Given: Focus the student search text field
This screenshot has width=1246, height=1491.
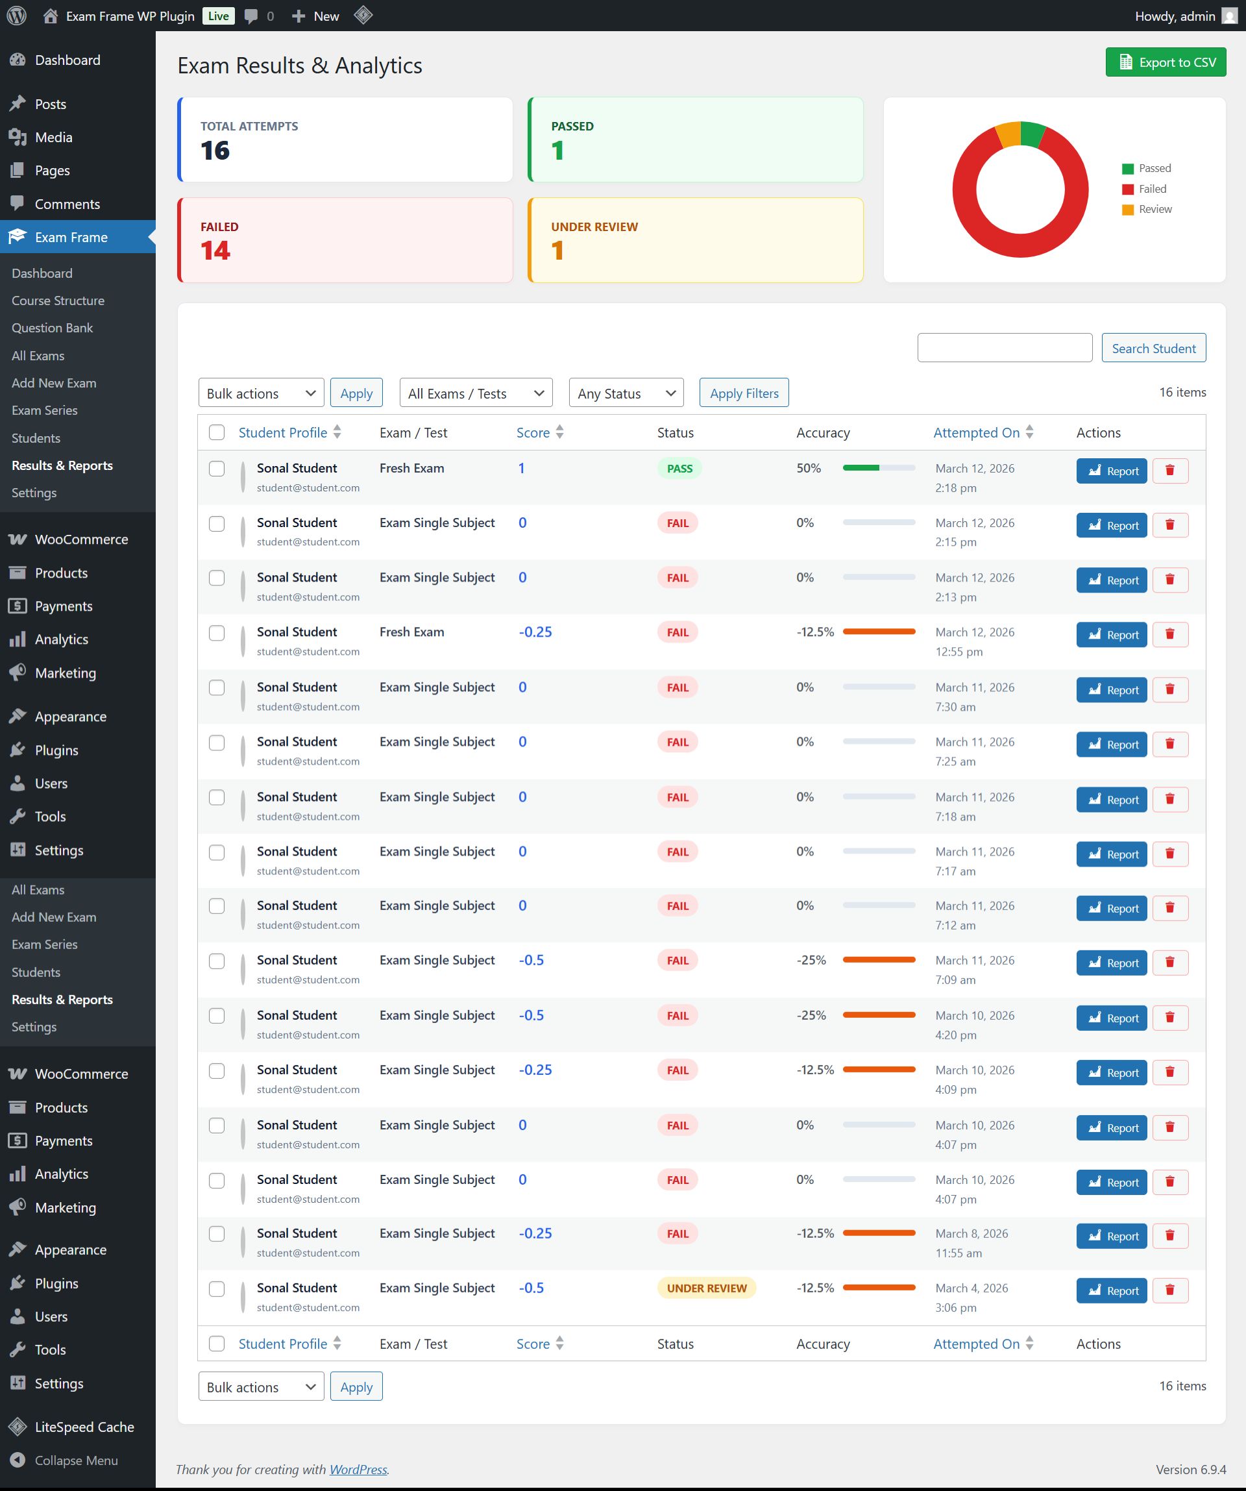Looking at the screenshot, I should 1004,348.
